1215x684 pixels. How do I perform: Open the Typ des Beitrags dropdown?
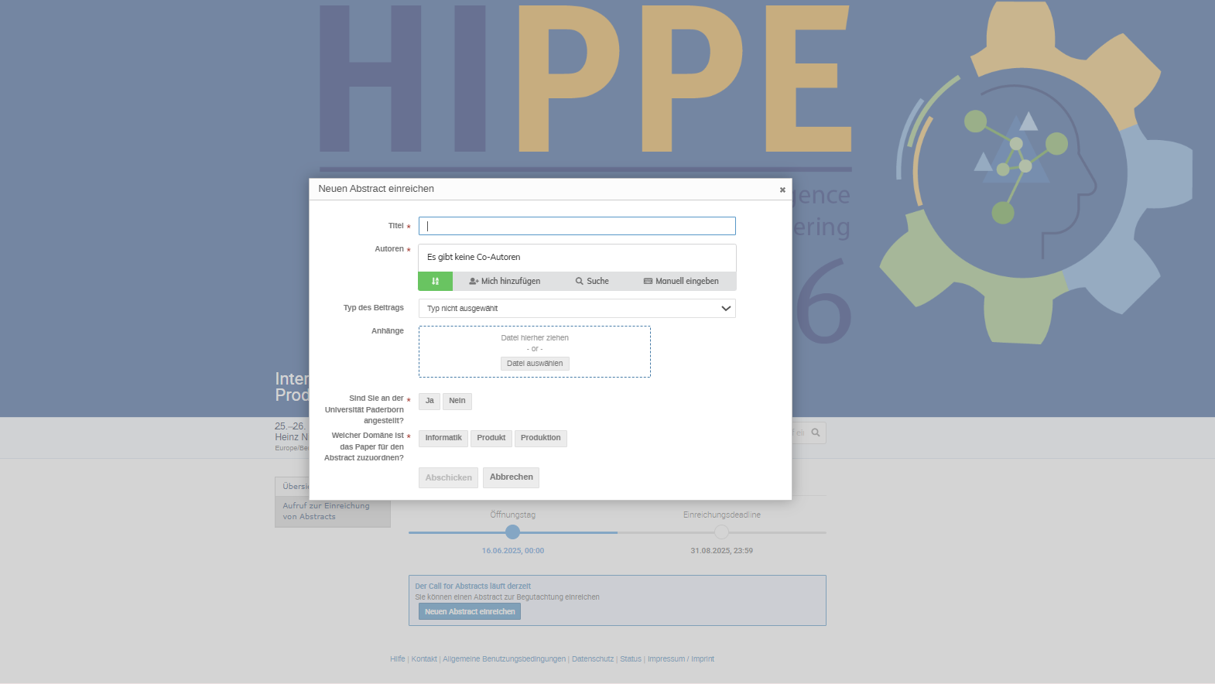(577, 308)
